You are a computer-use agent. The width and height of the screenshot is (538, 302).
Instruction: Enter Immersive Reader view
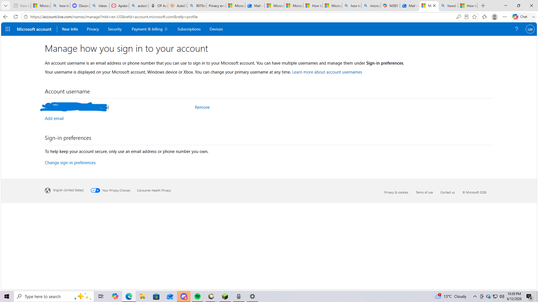tap(467, 17)
